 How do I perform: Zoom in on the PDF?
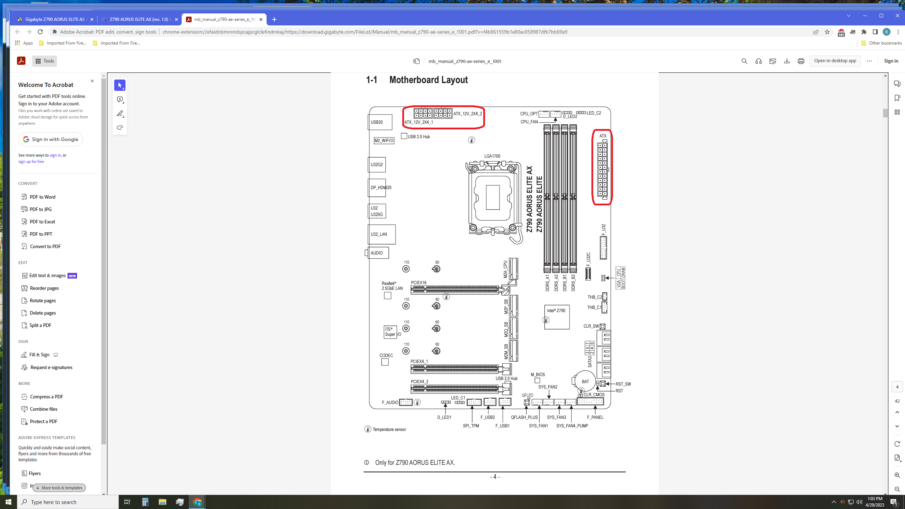[897, 475]
